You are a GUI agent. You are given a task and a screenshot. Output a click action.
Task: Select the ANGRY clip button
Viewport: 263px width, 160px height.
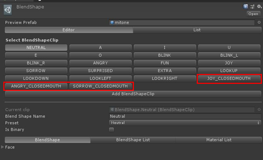point(100,63)
